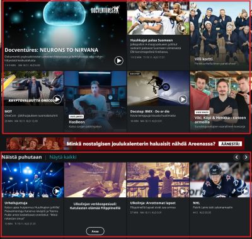This screenshot has width=252, height=239.
Task: Click the Docventures logo
Action: point(105,9)
